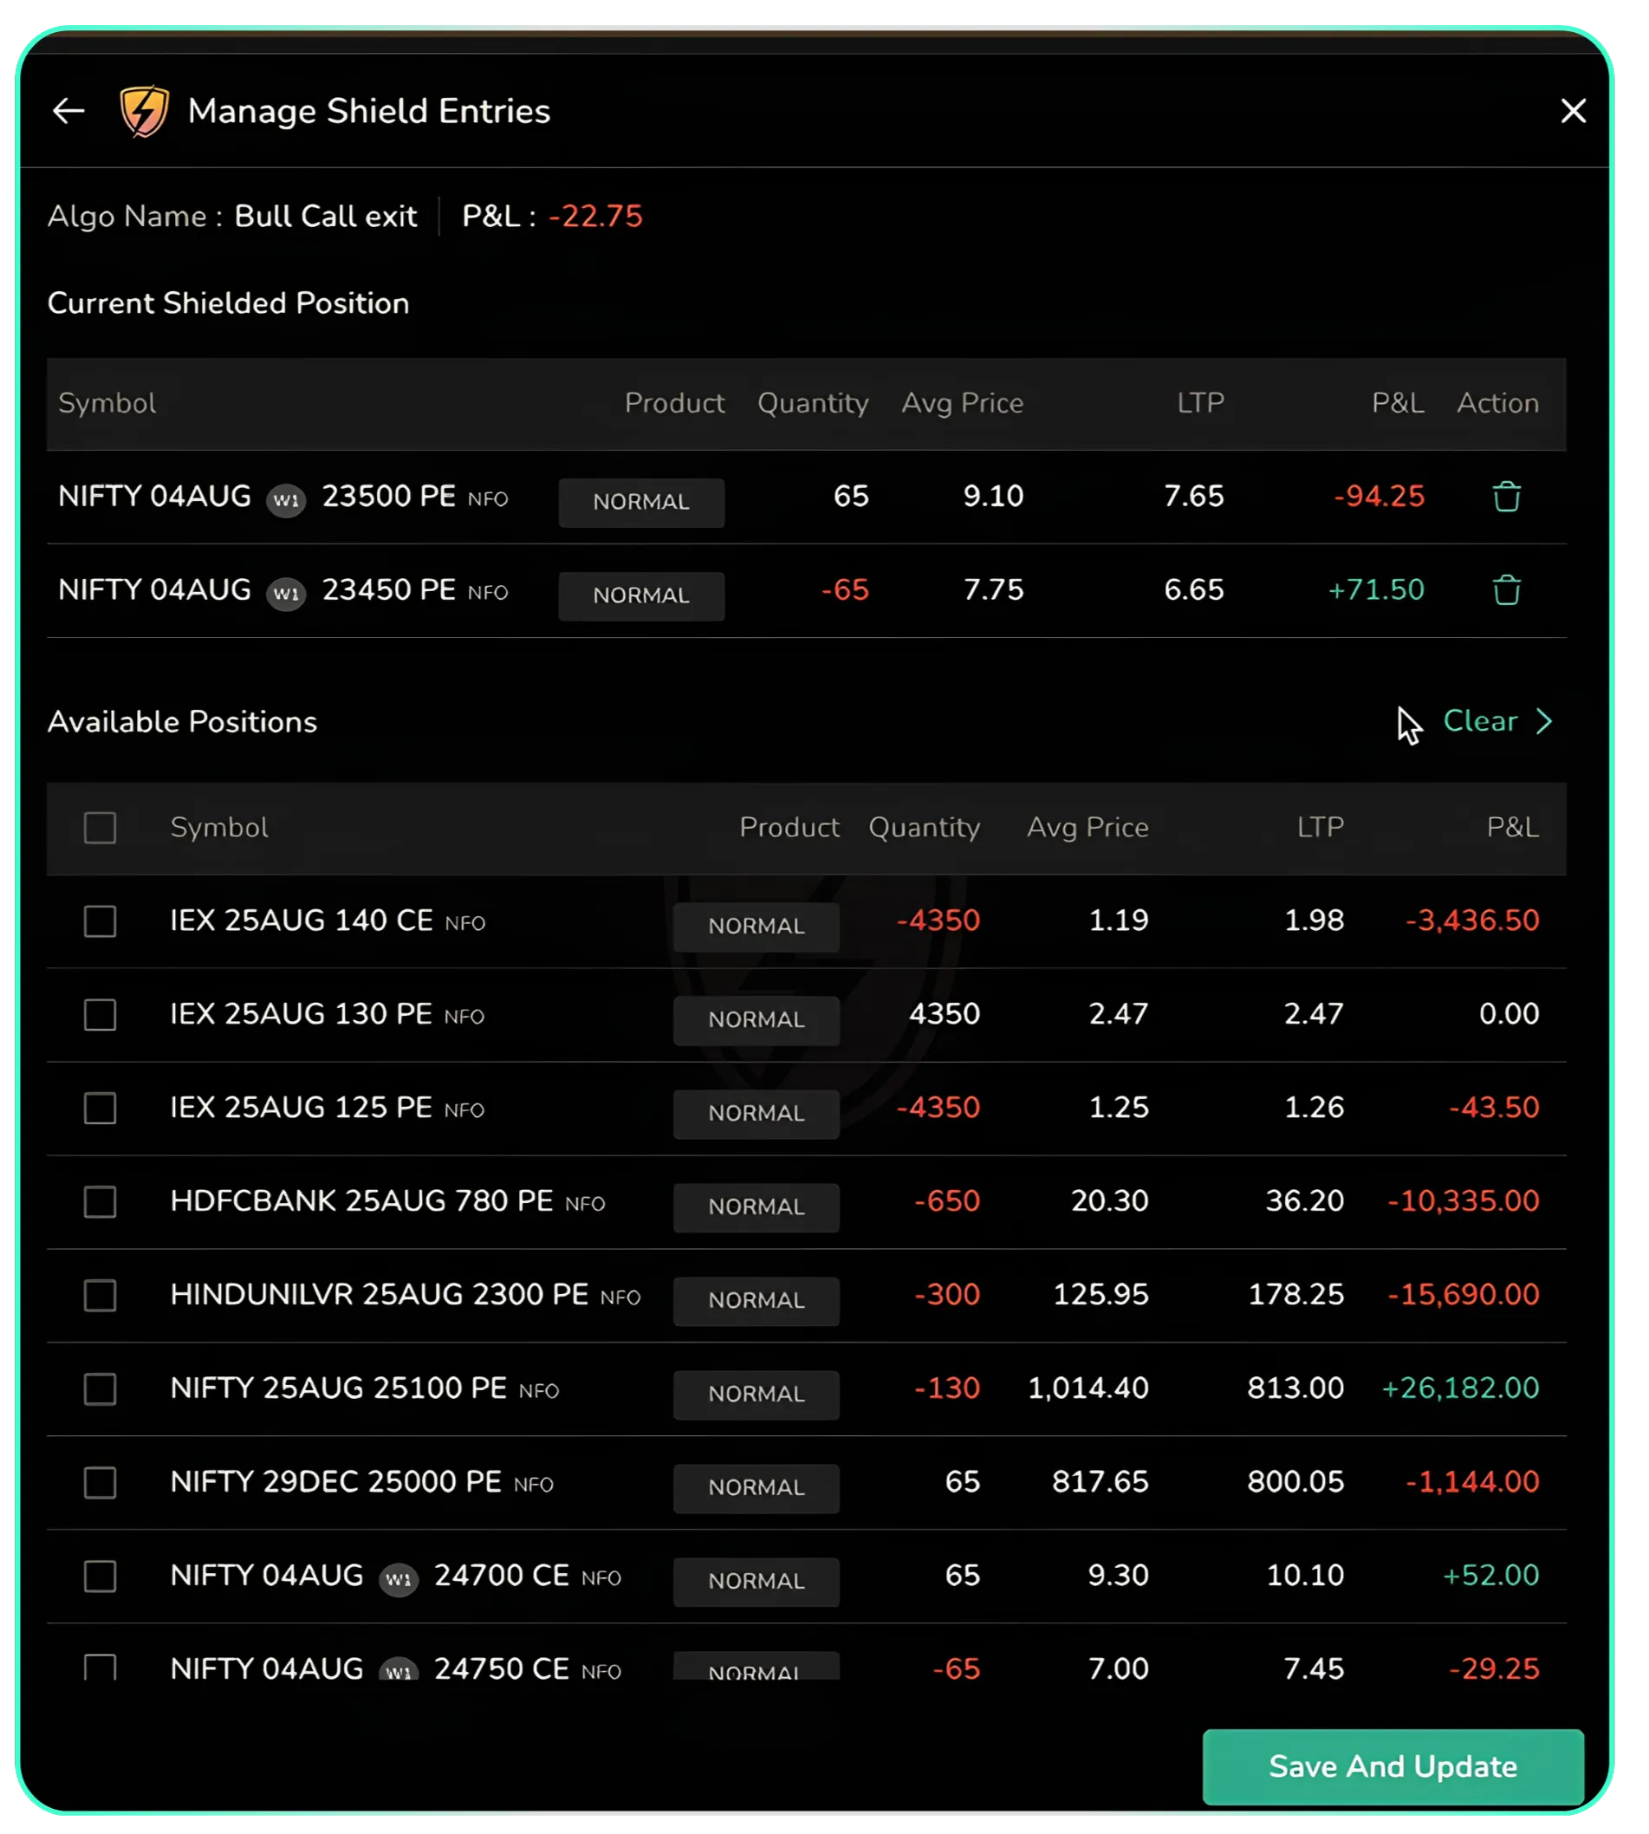Click NORMAL tag on HINDUNILVR 2300 PE row

click(x=756, y=1300)
